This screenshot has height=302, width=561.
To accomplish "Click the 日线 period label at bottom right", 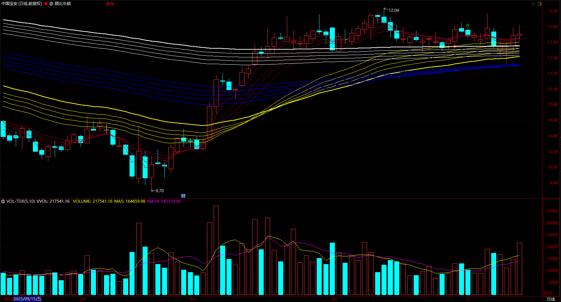I will (x=551, y=299).
